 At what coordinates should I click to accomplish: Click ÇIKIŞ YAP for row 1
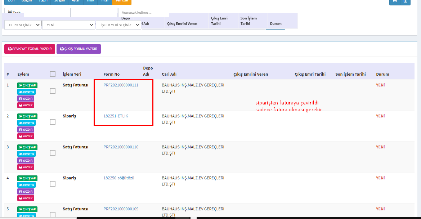click(x=27, y=85)
